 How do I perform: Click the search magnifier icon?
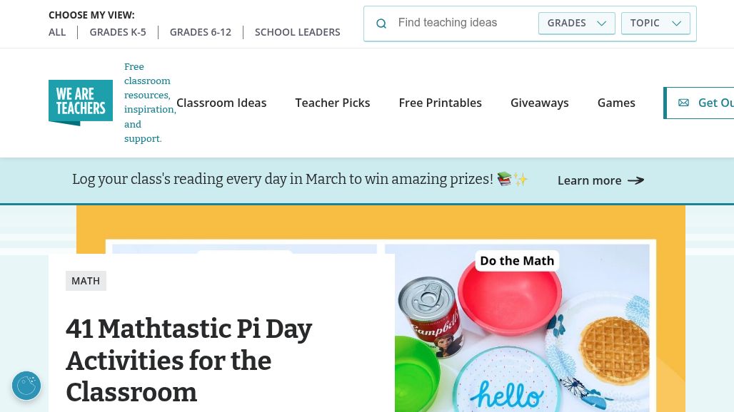click(381, 24)
